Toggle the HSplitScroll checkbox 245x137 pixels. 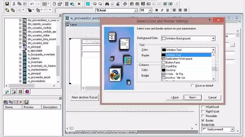203,107
